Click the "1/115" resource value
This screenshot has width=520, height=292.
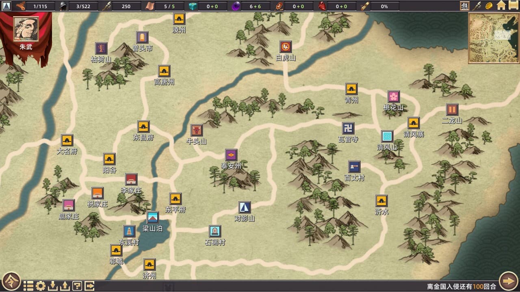click(40, 6)
